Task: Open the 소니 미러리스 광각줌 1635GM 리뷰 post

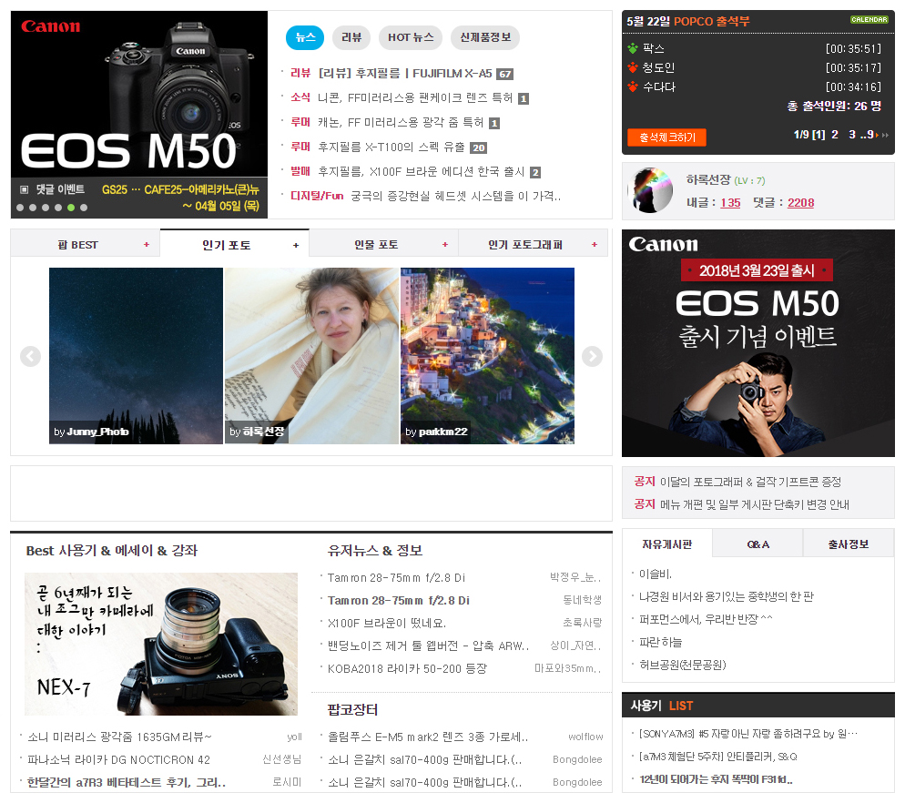Action: pyautogui.click(x=119, y=737)
